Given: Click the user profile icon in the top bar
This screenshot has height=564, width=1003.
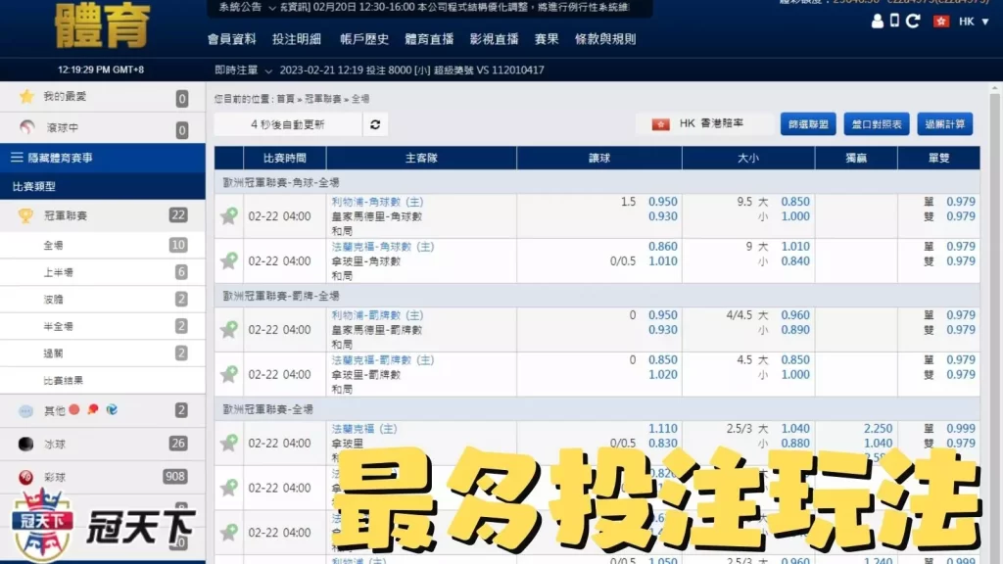Looking at the screenshot, I should (879, 21).
